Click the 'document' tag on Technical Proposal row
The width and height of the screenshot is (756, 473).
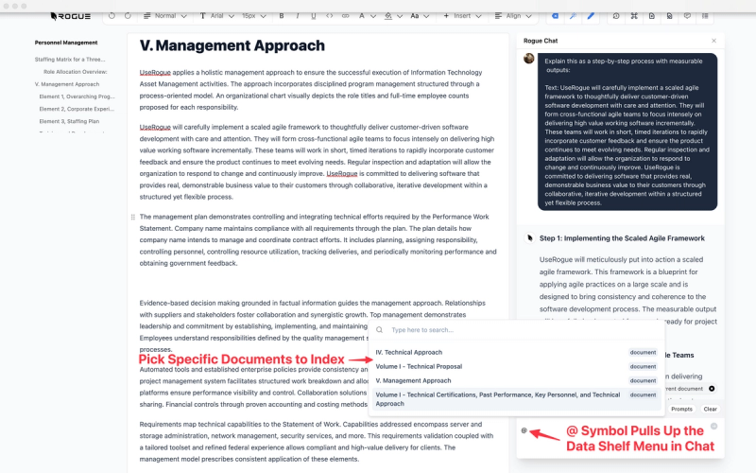643,366
